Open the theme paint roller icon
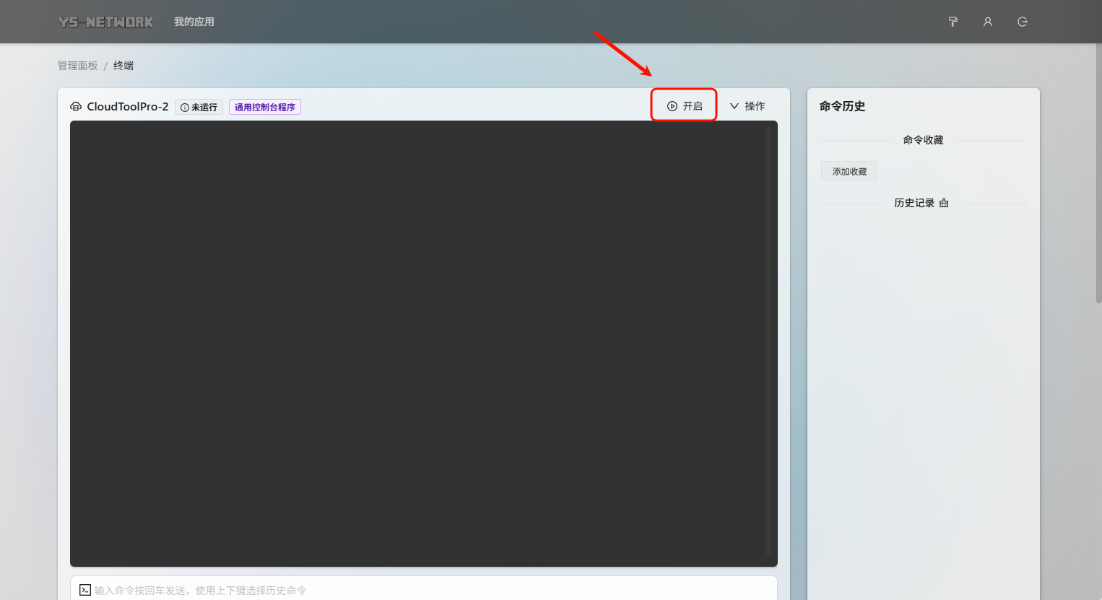1102x600 pixels. point(953,22)
